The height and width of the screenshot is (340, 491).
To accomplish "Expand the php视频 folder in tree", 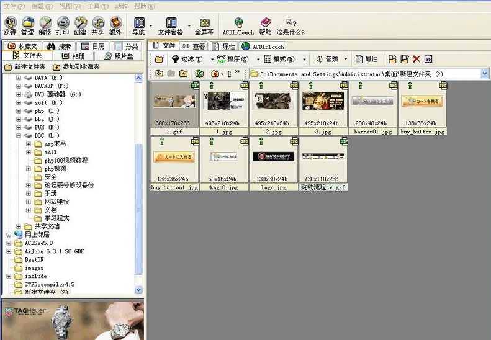I will [x=29, y=169].
